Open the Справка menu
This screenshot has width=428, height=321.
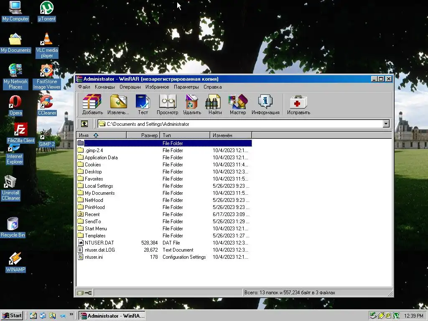tap(213, 87)
